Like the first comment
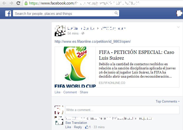183x130 pixels. (x=68, y=127)
